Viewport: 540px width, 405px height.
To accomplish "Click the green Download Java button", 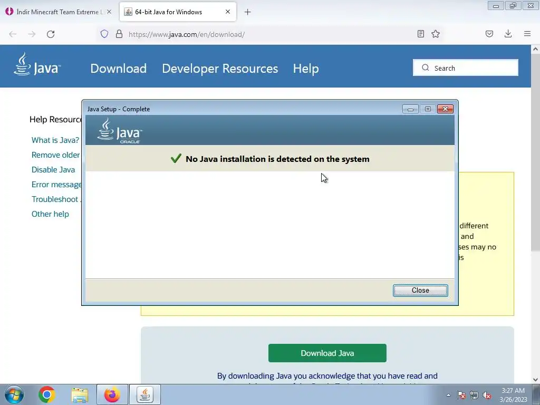I will click(327, 353).
